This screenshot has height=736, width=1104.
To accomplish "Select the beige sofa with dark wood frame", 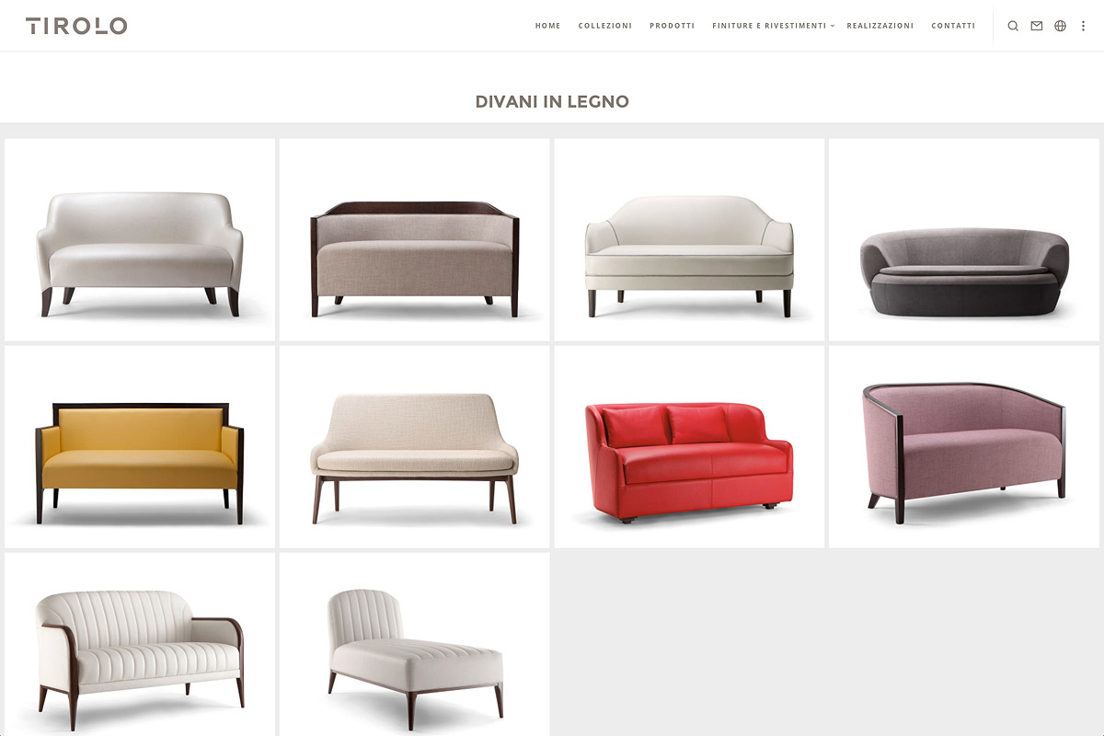I will 415,240.
